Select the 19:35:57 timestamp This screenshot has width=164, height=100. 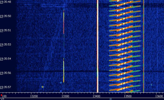pyautogui.click(x=6, y=87)
